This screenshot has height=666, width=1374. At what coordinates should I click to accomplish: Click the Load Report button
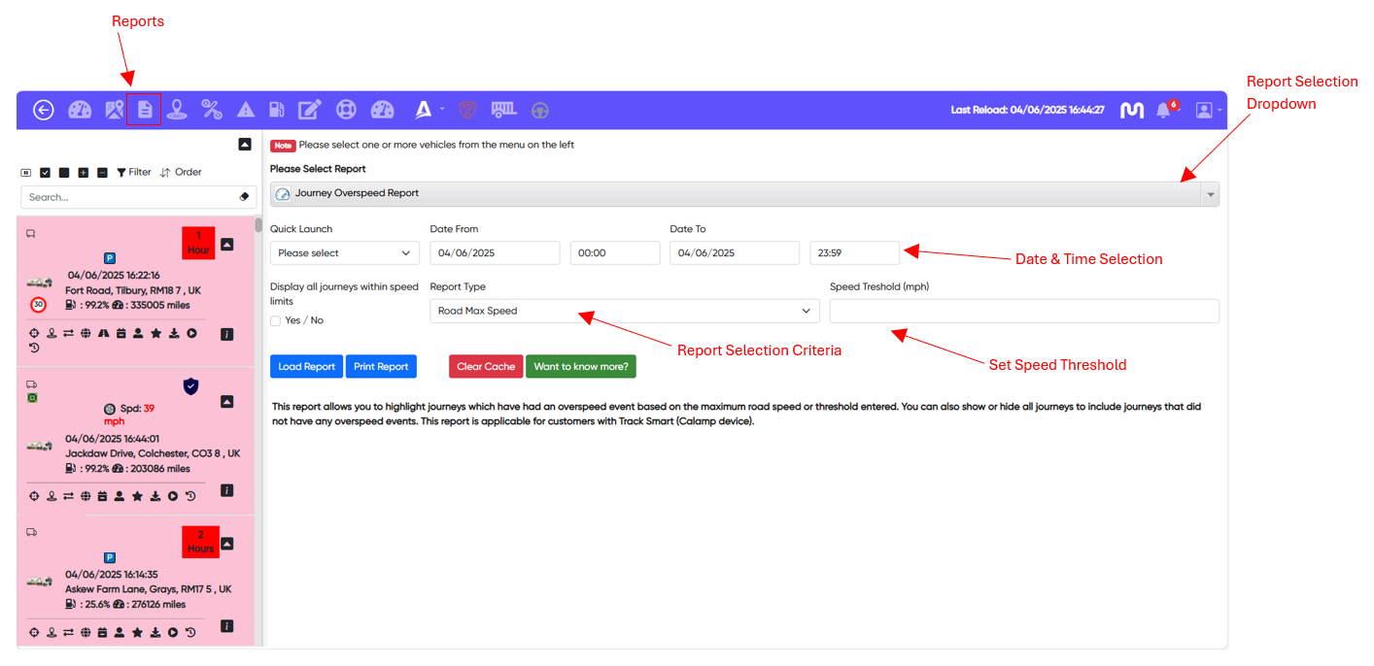coord(306,366)
